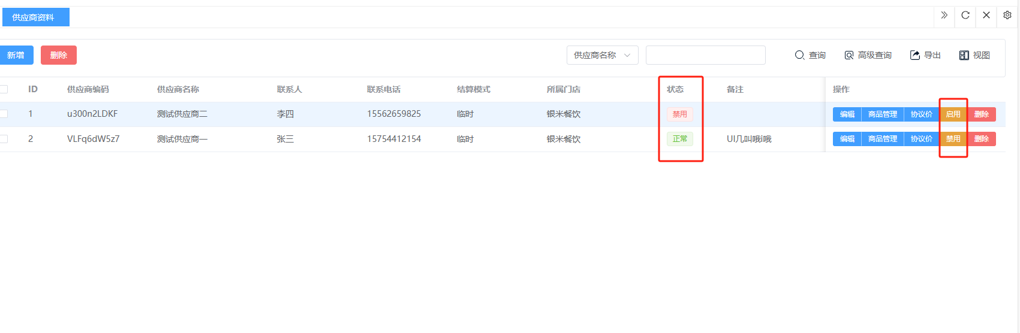Open the settings gear icon

1007,16
